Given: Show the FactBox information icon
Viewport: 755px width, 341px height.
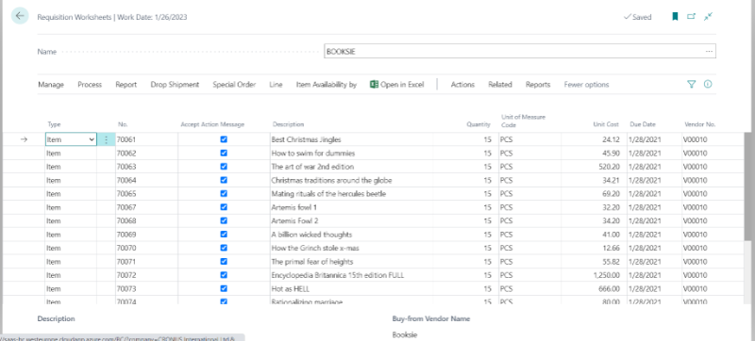Looking at the screenshot, I should (708, 85).
